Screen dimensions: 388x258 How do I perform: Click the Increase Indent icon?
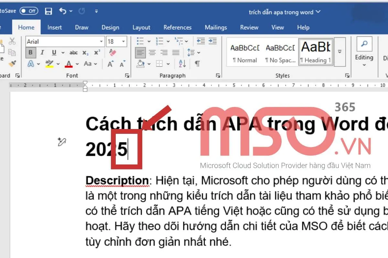(x=212, y=41)
